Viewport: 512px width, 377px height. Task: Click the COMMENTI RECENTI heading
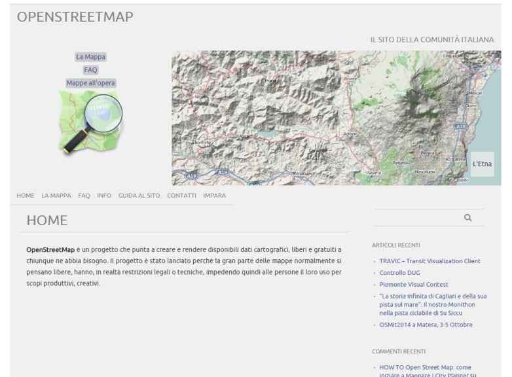(x=399, y=351)
